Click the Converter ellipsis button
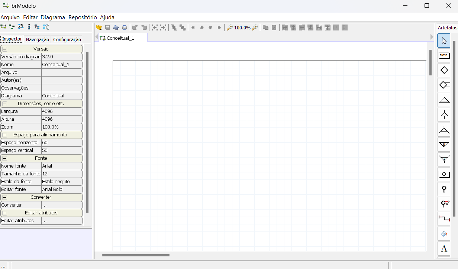 click(x=62, y=205)
